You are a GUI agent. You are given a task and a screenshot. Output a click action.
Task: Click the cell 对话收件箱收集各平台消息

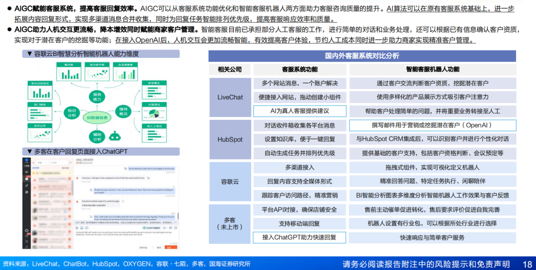299,126
